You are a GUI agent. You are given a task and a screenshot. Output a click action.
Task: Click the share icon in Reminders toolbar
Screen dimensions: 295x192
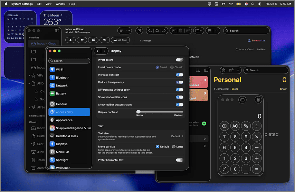click(x=223, y=70)
